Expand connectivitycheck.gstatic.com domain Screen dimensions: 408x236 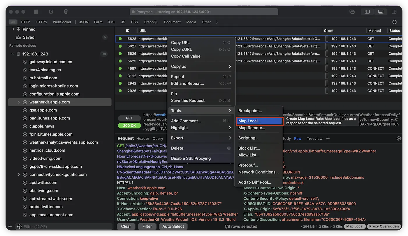[x=19, y=175]
